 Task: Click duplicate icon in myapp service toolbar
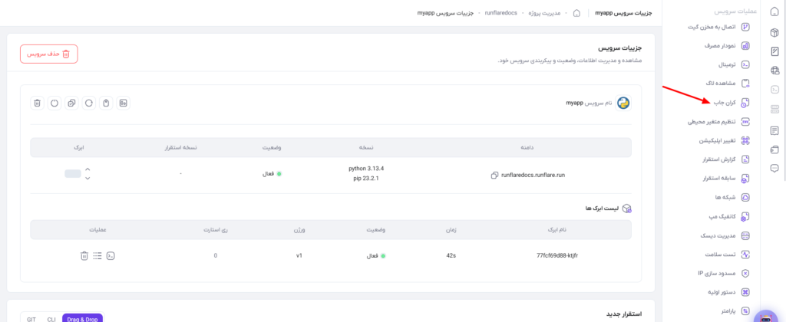(x=71, y=103)
